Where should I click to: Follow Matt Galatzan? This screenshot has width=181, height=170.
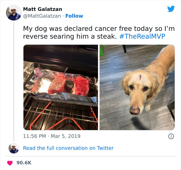pyautogui.click(x=74, y=16)
